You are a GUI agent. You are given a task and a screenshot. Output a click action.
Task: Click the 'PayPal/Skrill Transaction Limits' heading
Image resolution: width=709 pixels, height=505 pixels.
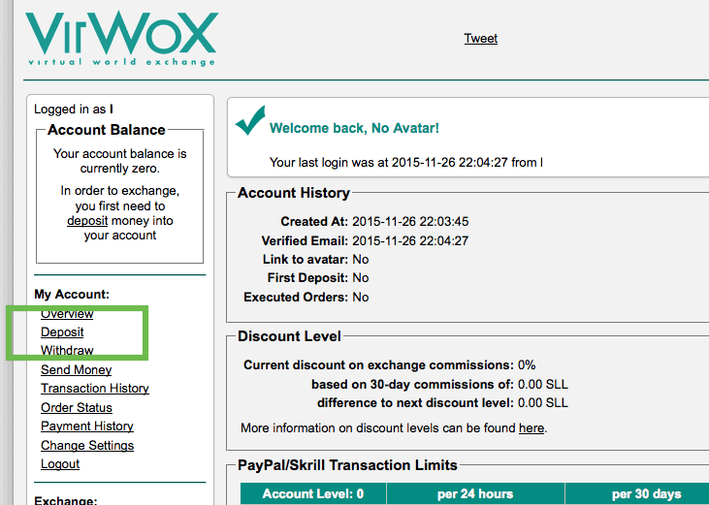(x=347, y=465)
